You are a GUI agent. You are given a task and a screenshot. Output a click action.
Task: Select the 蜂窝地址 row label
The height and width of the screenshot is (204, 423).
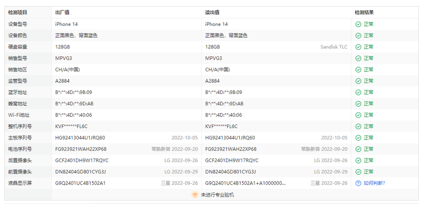click(x=17, y=103)
